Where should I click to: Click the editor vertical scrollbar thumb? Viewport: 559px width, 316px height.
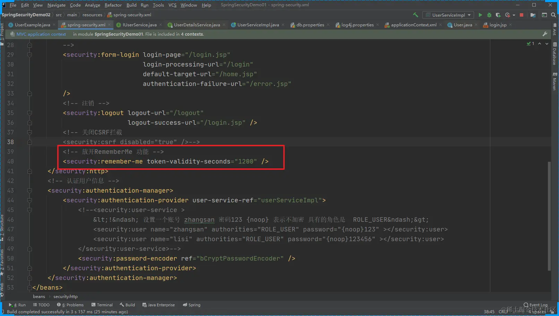pos(549,216)
